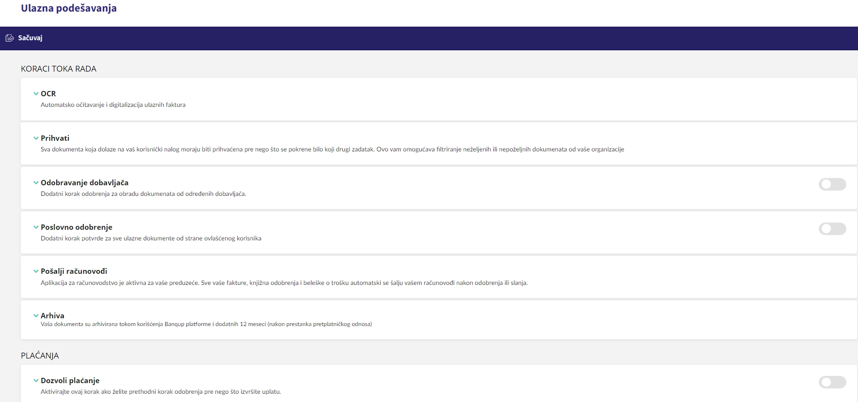This screenshot has width=858, height=402.
Task: Collapse the OCR section chevron
Action: pos(36,94)
